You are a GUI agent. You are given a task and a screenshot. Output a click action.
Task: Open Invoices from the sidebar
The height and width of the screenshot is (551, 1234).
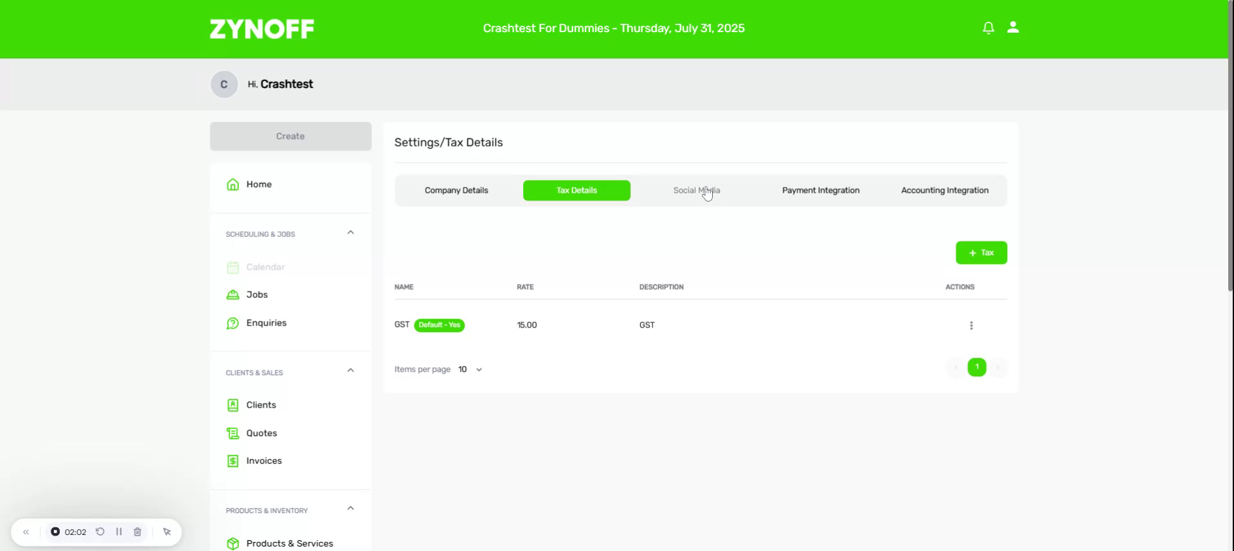pos(264,461)
